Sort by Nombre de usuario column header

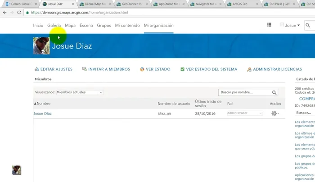pyautogui.click(x=174, y=104)
